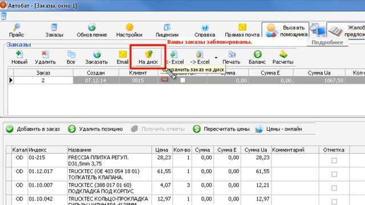Send the order by Email
This screenshot has width=365, height=205.
click(x=123, y=58)
